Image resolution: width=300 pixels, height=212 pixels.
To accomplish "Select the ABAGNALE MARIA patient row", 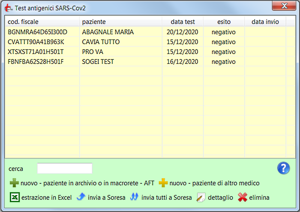I will coord(108,32).
